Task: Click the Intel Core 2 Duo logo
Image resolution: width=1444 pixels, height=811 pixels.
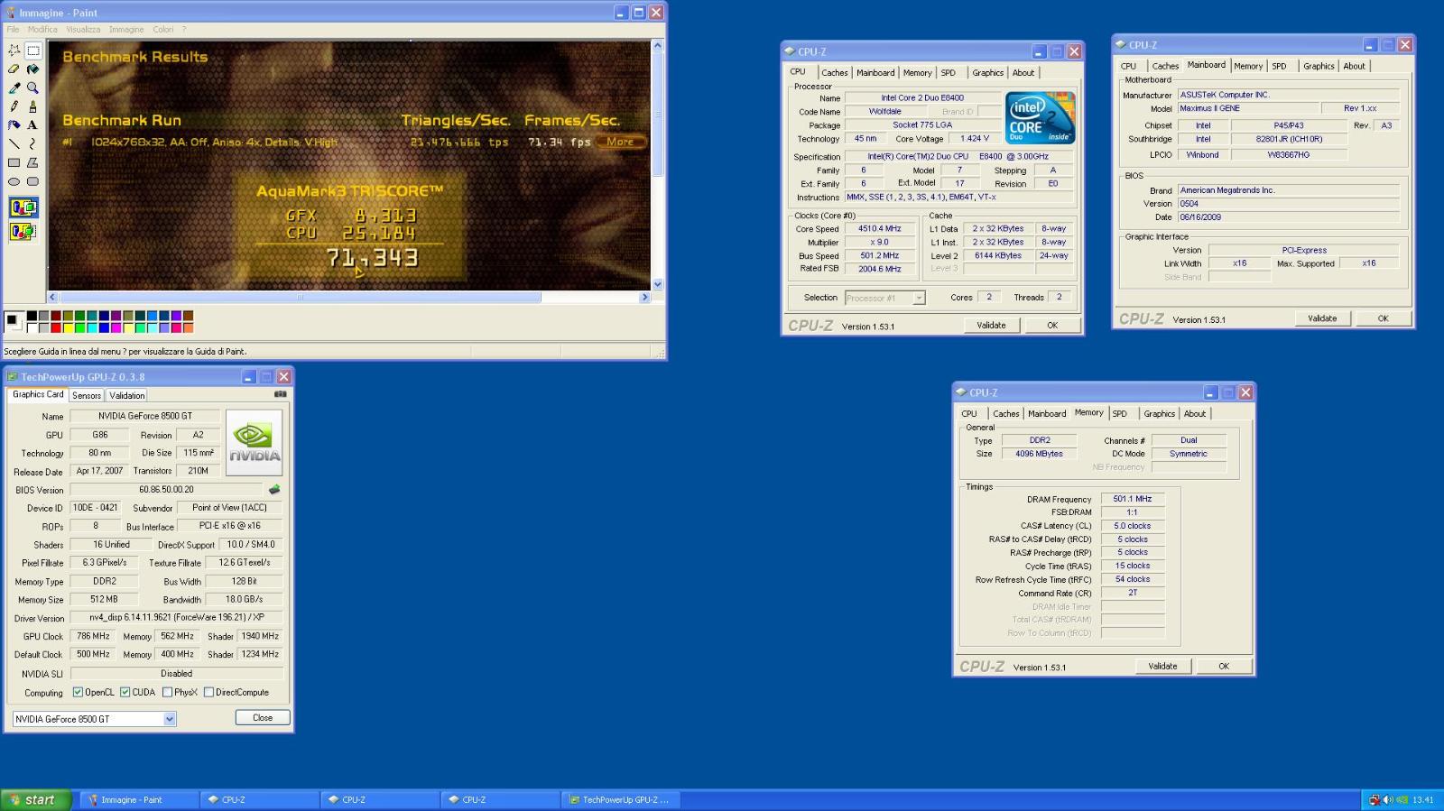Action: [1041, 117]
